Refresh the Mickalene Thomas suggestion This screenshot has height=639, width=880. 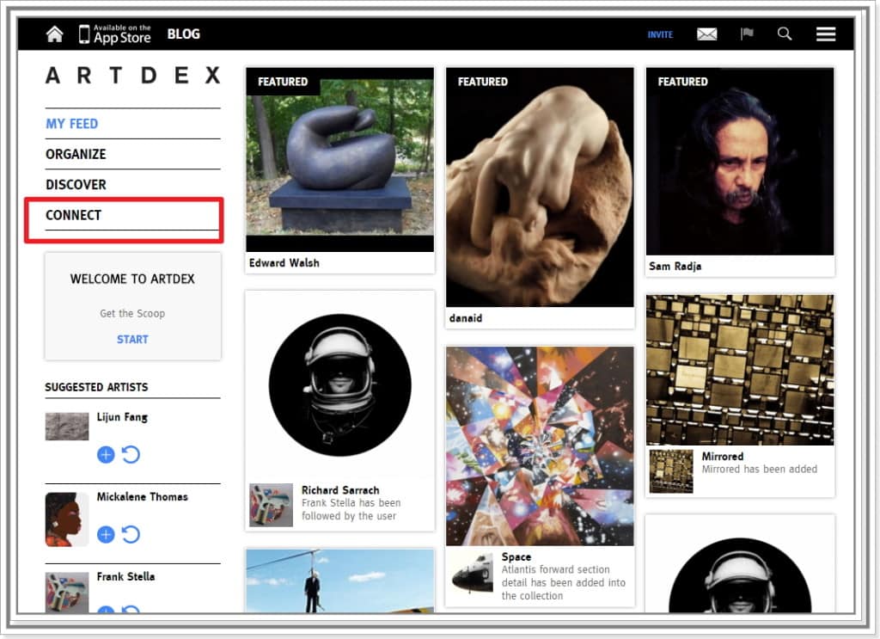point(131,535)
